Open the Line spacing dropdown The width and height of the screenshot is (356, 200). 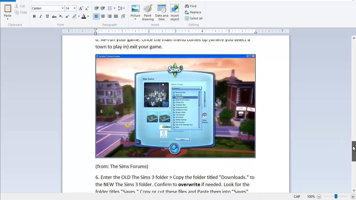click(x=122, y=8)
